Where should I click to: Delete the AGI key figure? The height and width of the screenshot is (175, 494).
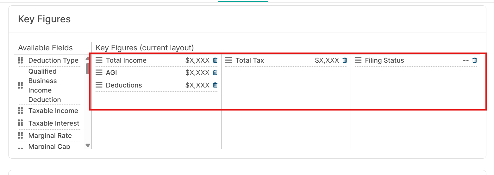coord(215,72)
